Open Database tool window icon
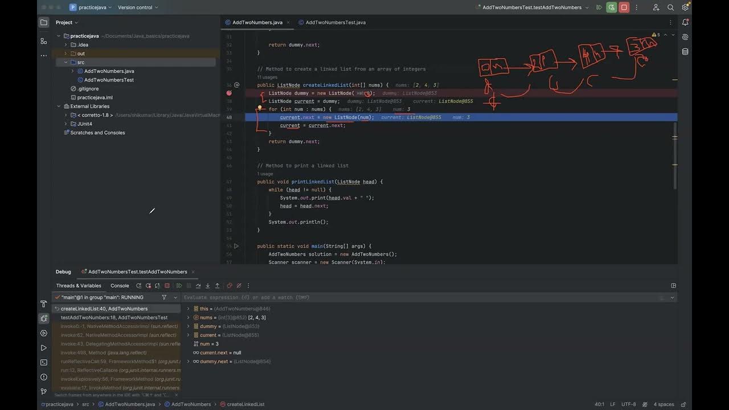This screenshot has width=729, height=410. pos(685,52)
